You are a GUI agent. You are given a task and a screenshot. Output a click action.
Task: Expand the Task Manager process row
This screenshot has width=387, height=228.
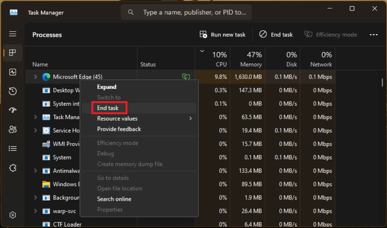(35, 117)
